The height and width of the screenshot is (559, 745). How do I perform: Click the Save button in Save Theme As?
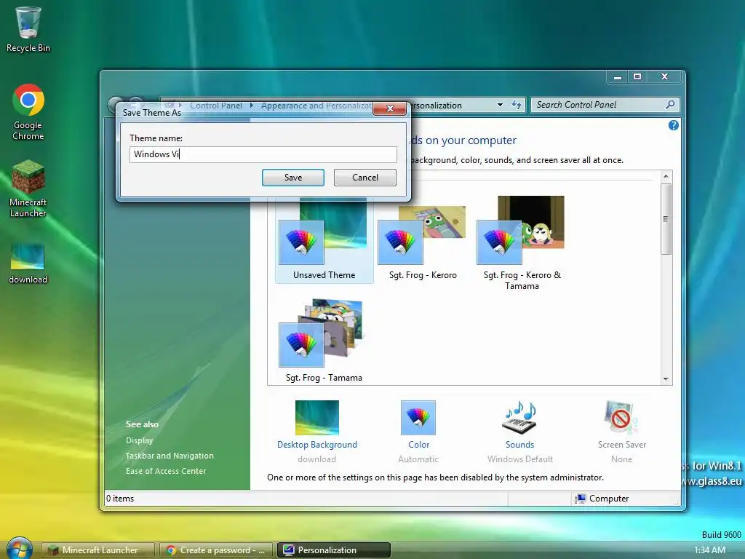(293, 178)
